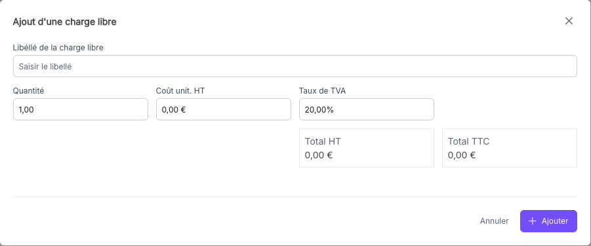Click the 0,00 € amount under Total TTC
Screen dimensions: 591x246
pyautogui.click(x=461, y=155)
